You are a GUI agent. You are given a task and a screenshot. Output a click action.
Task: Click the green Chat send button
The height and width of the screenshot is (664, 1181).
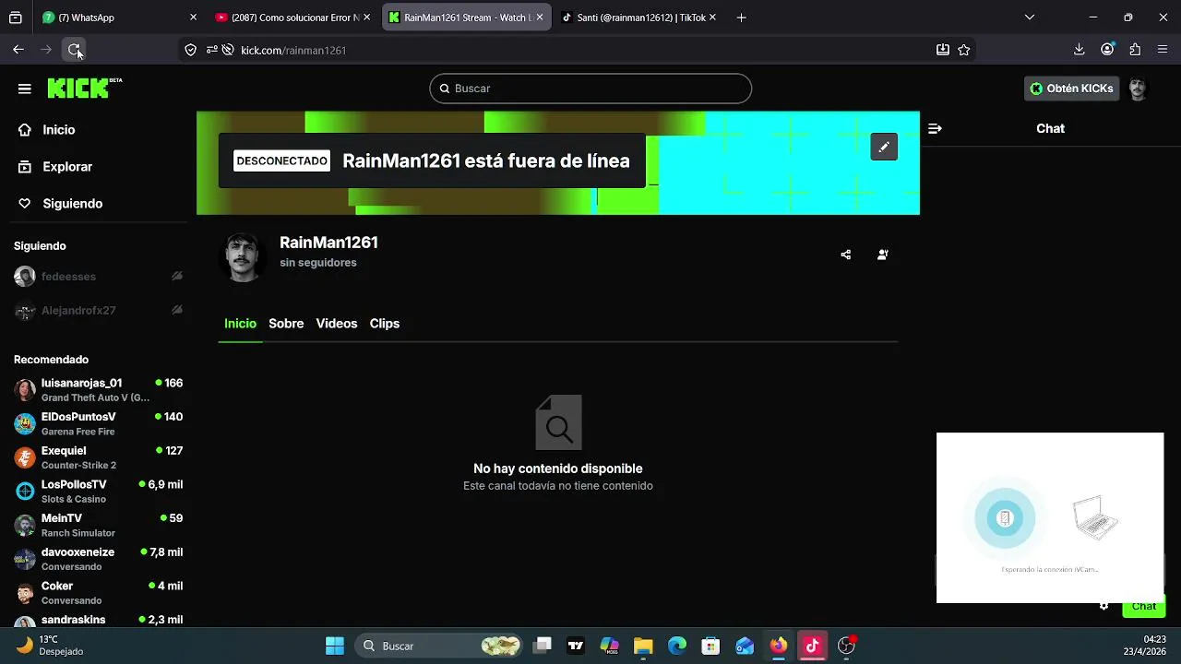1144,606
